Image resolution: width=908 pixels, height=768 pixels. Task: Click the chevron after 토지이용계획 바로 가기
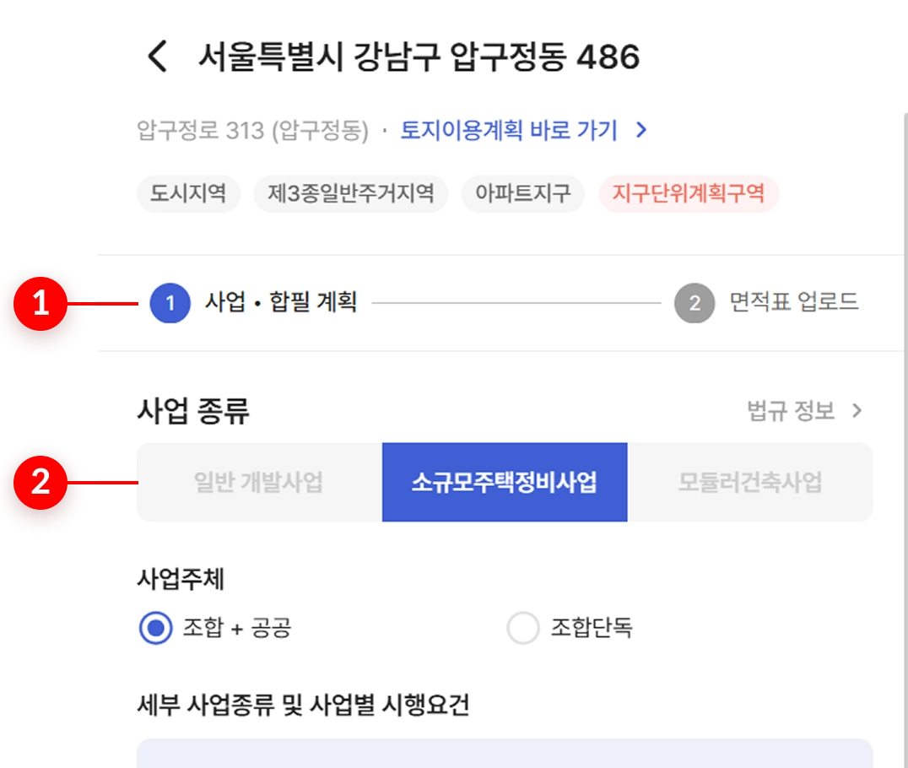coord(641,130)
